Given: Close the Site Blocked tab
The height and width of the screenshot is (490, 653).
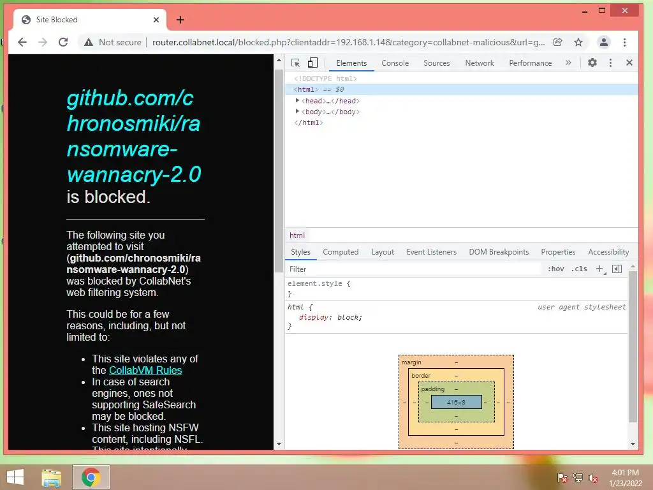Looking at the screenshot, I should (156, 20).
